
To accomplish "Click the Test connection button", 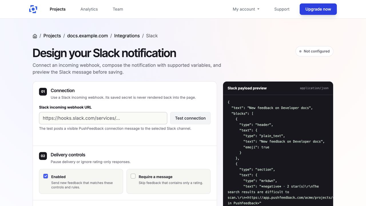I will [190, 118].
